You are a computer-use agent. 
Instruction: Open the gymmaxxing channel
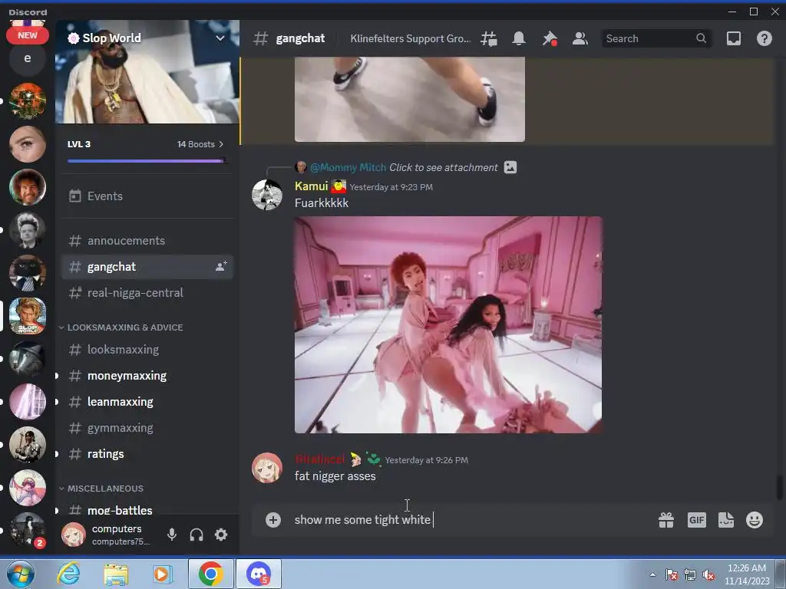[147, 428]
